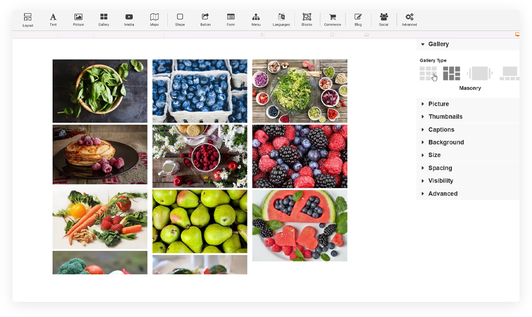Image resolution: width=532 pixels, height=317 pixels.
Task: Expand the Thumbnails section
Action: (x=445, y=117)
